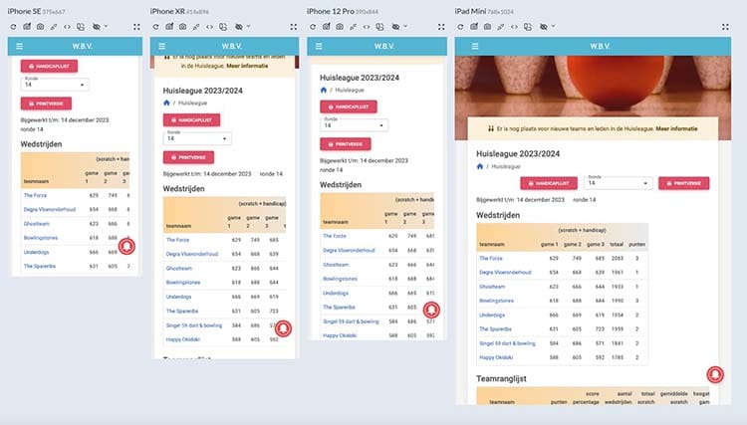Click notification bell in iPhone XR pane
The height and width of the screenshot is (425, 747).
tap(283, 327)
